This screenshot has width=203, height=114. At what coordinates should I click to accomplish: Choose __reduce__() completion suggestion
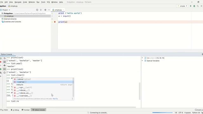click(x=43, y=90)
